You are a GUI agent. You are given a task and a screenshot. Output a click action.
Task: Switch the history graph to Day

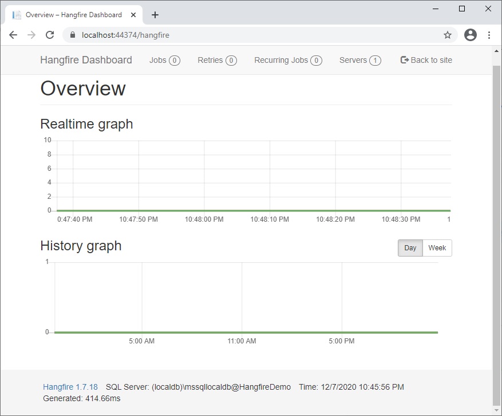coord(410,248)
